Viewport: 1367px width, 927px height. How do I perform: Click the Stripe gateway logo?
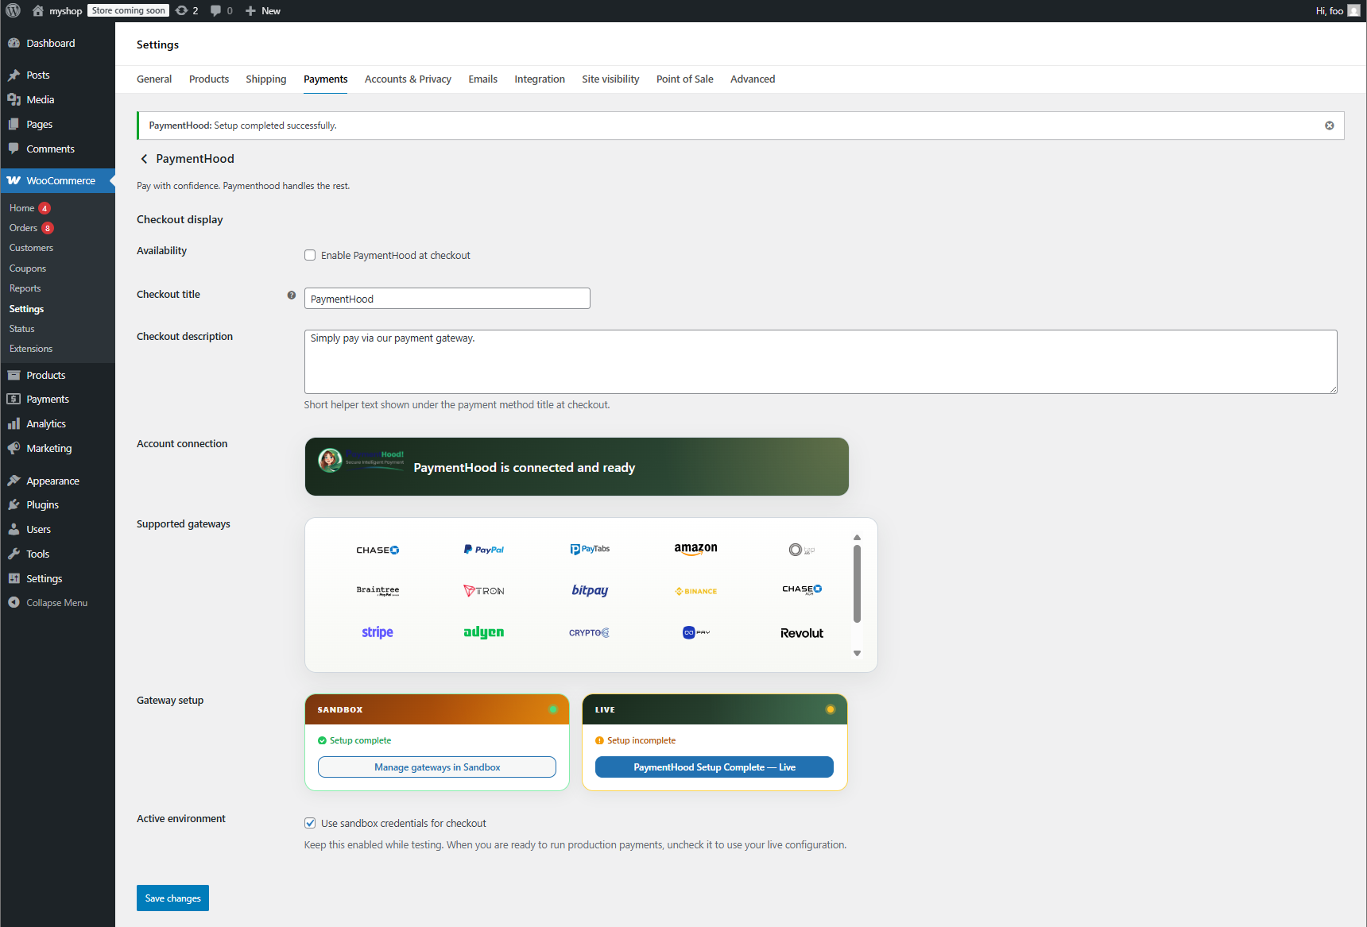point(378,632)
